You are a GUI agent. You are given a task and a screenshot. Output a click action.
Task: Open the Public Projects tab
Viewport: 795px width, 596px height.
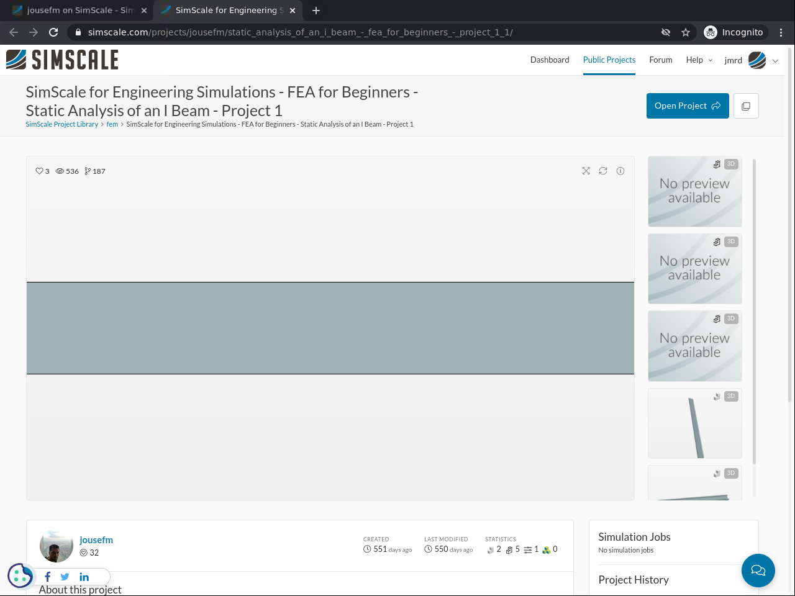pyautogui.click(x=609, y=60)
